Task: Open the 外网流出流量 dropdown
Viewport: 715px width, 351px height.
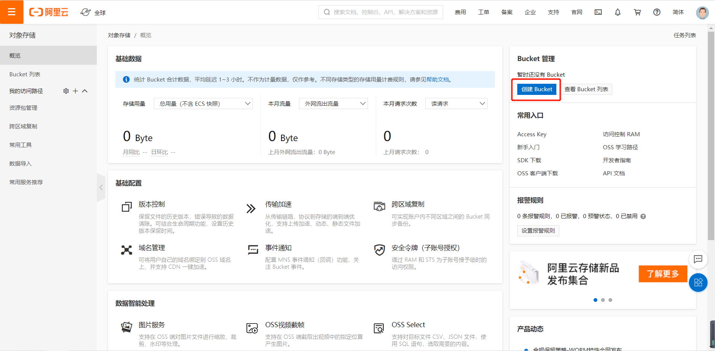Action: [x=333, y=103]
